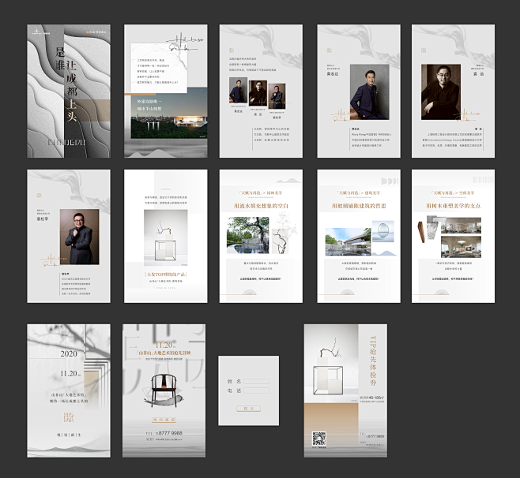Click the left small portrait in the trio
The image size is (520, 478).
pos(238,90)
